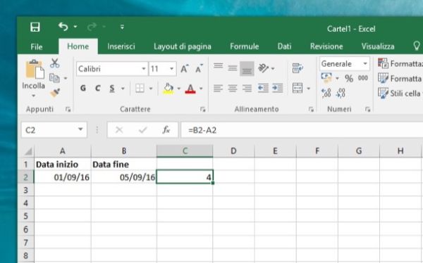
Task: Cut selection with the scissors icon
Action: click(55, 63)
